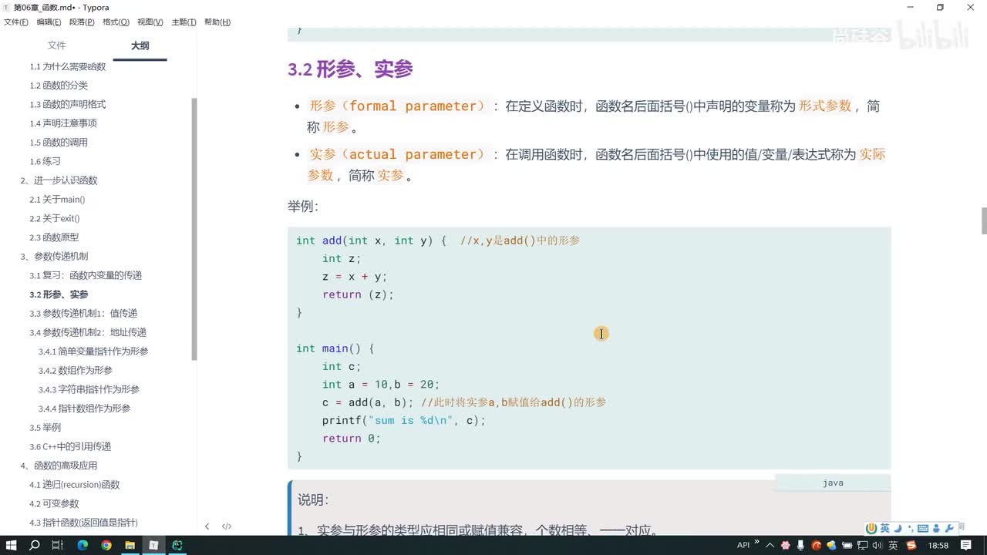
Task: Switch sidebar to the 大纲 tab
Action: 140,45
